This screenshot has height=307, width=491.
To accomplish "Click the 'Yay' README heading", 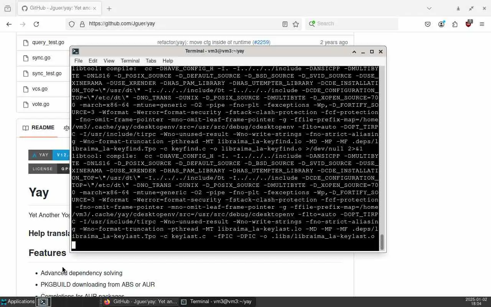I will [39, 192].
